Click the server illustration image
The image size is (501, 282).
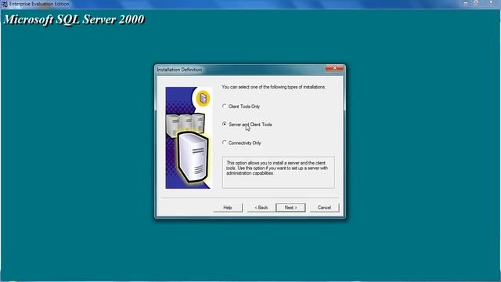[x=188, y=138]
